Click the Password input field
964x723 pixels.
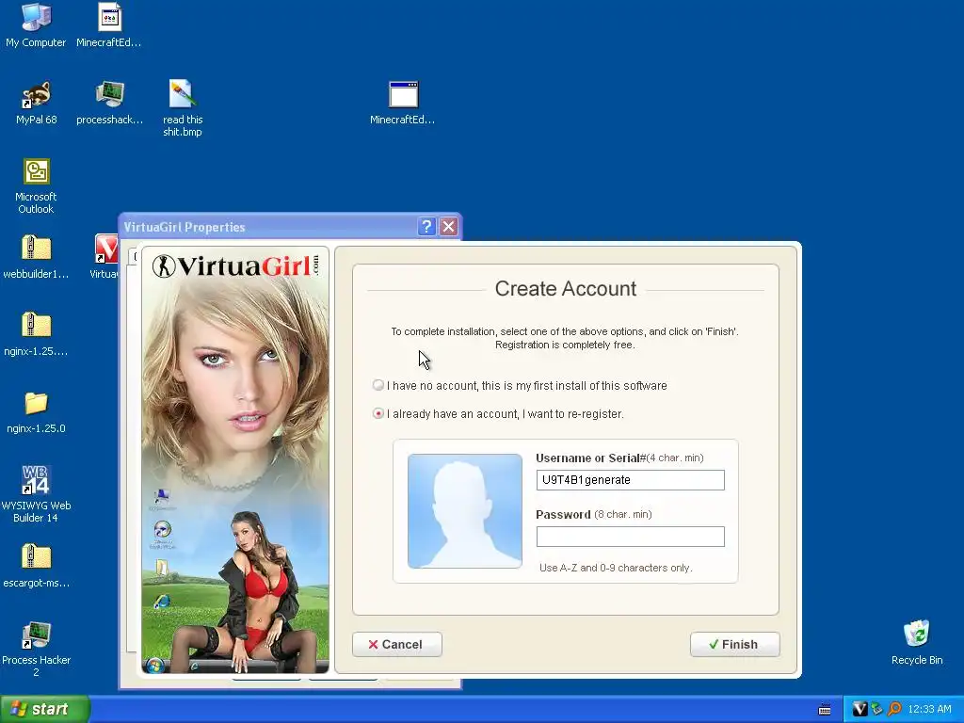(x=630, y=537)
